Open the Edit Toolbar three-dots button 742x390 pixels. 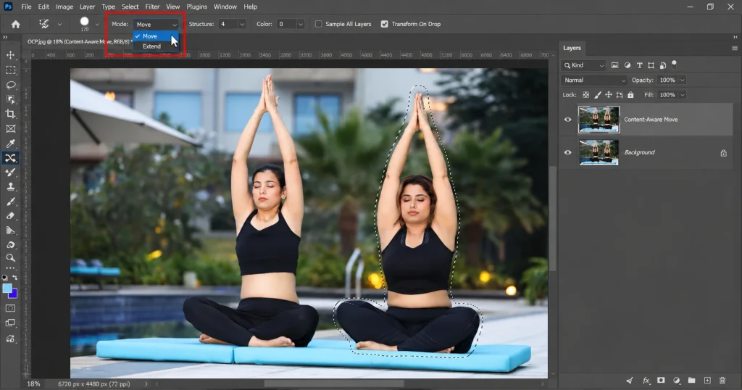(10, 268)
